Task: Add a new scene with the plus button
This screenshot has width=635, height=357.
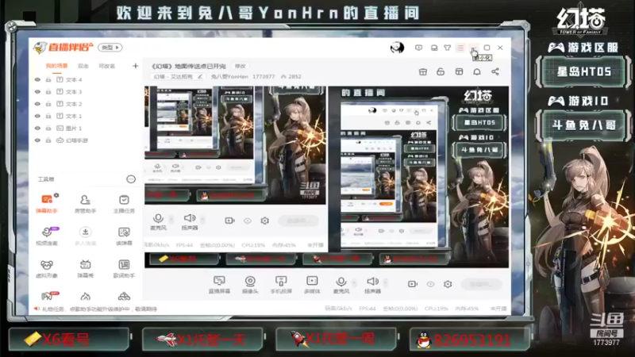Action: click(135, 66)
